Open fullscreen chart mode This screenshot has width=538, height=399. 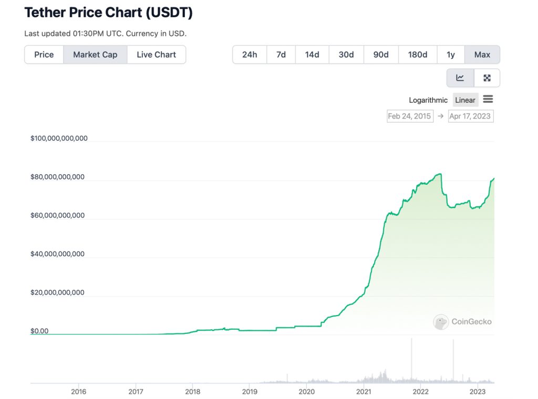[x=487, y=78]
